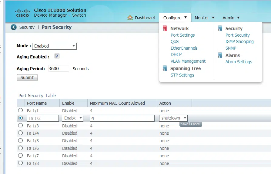Click the Action column header
271x174 pixels.
coord(174,103)
